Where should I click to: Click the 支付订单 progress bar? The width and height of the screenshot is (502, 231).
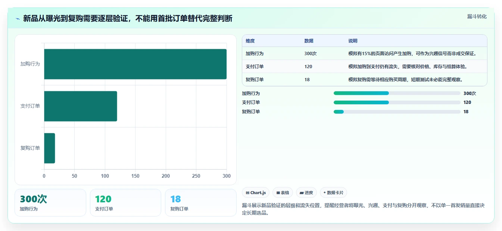point(397,102)
